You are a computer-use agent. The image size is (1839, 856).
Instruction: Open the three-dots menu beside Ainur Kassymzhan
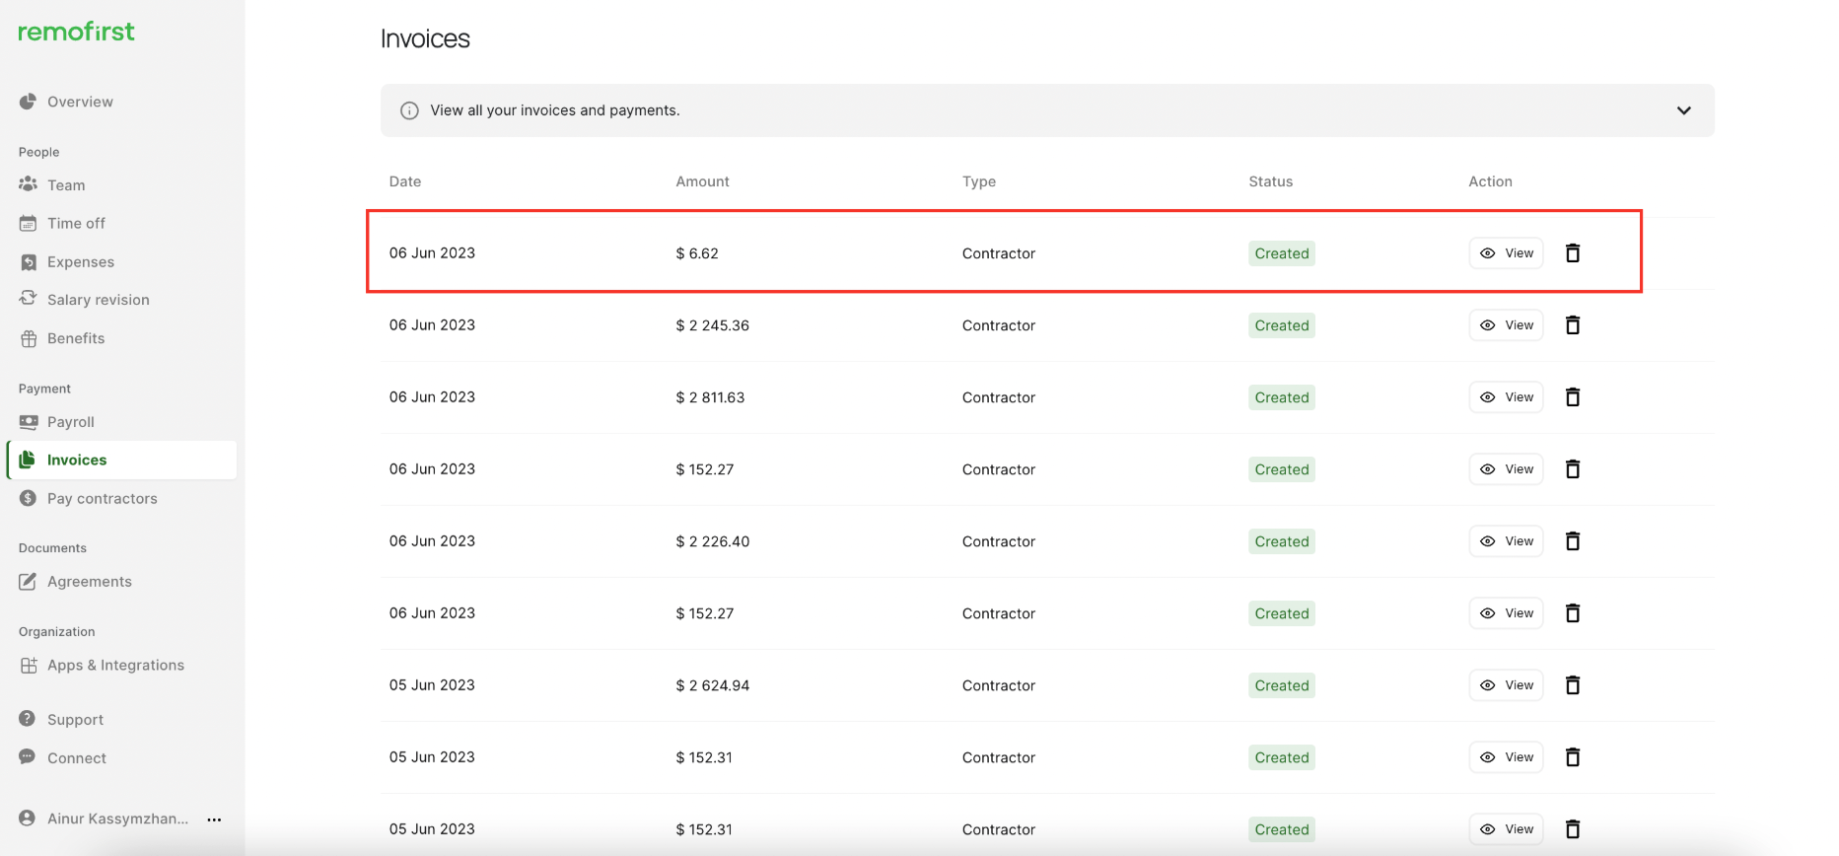[x=214, y=820]
